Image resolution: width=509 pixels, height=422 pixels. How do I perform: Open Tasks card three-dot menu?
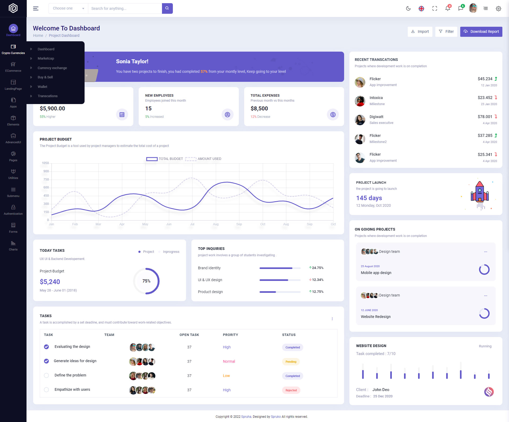tap(332, 319)
